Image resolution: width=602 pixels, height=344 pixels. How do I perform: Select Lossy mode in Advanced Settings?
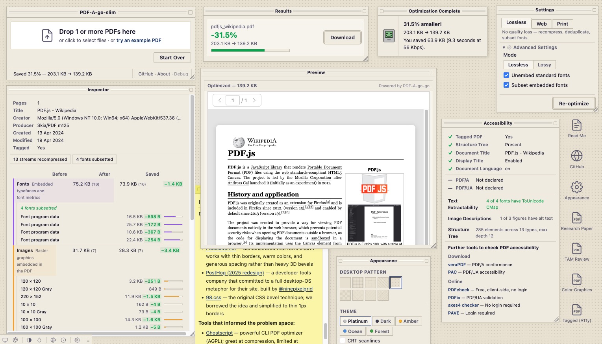pos(545,65)
